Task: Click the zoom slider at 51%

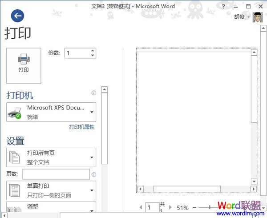Action: click(209, 208)
